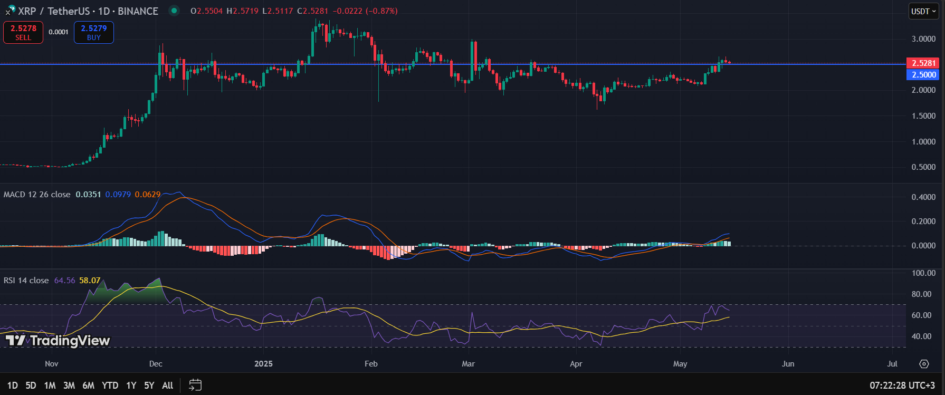The image size is (945, 395).
Task: Open chart settings gear icon
Action: click(924, 364)
